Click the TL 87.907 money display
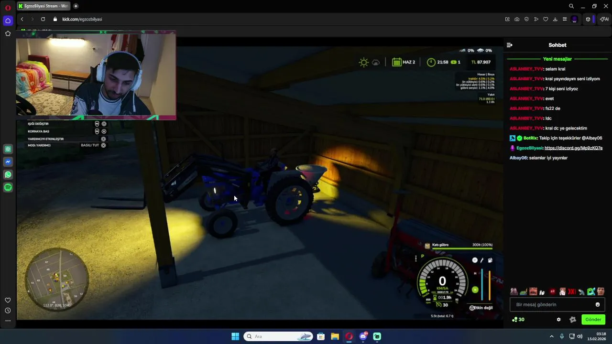 click(x=481, y=62)
